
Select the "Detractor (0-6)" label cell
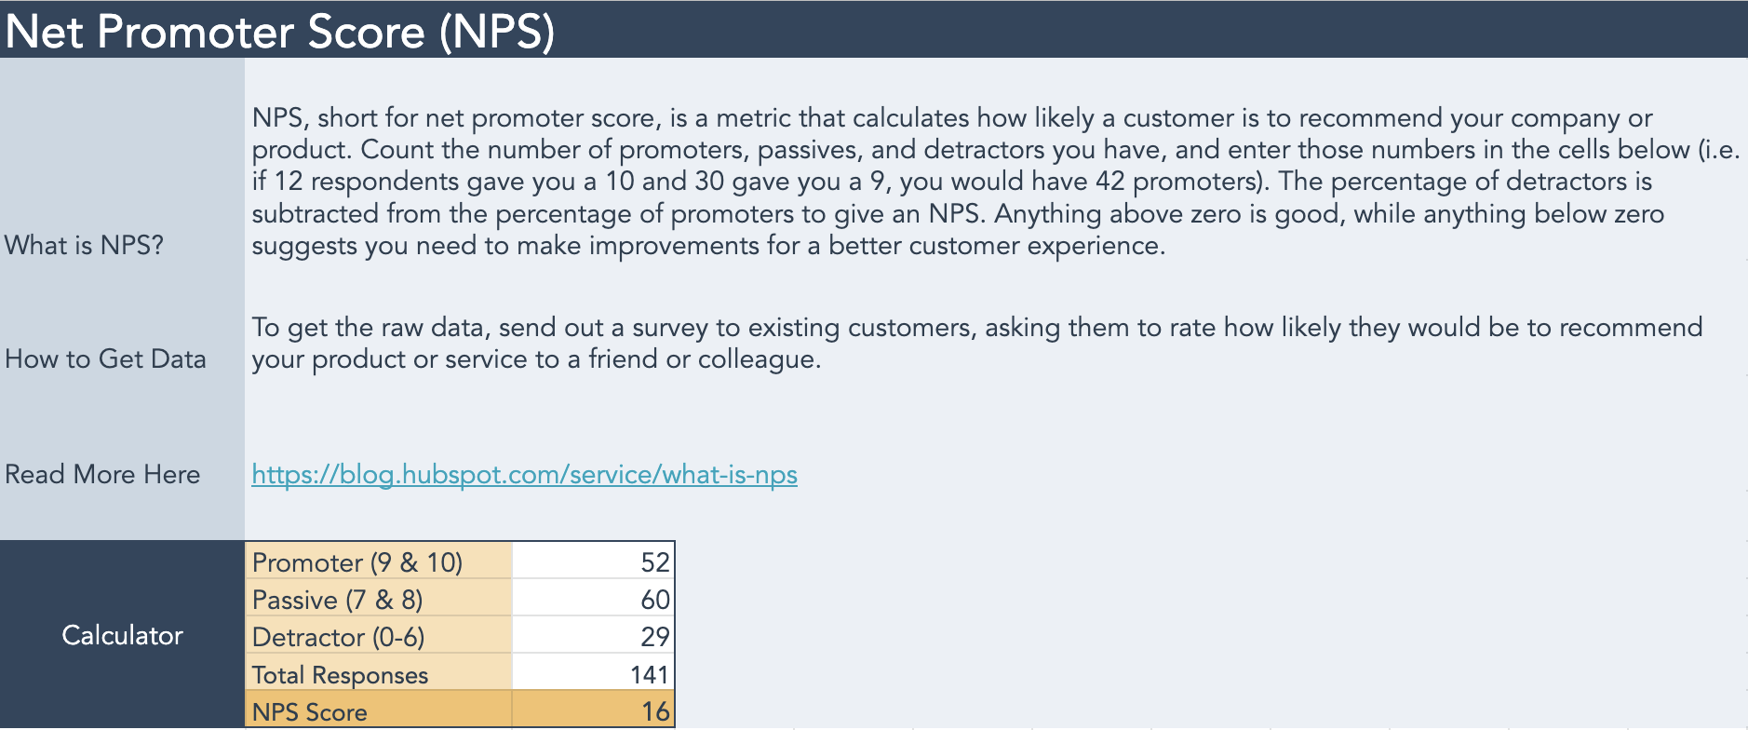click(x=379, y=636)
